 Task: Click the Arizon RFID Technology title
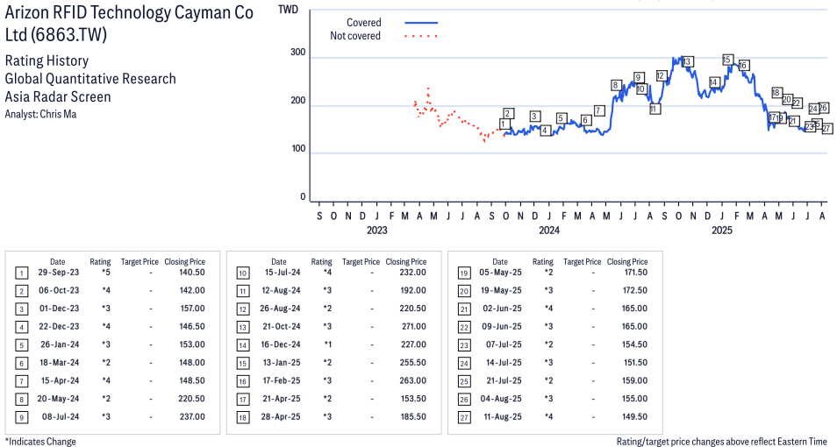pyautogui.click(x=129, y=23)
